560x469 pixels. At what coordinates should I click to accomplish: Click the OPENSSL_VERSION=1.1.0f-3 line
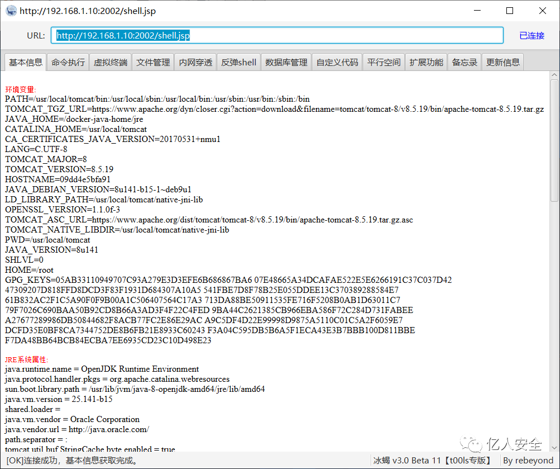pos(63,209)
